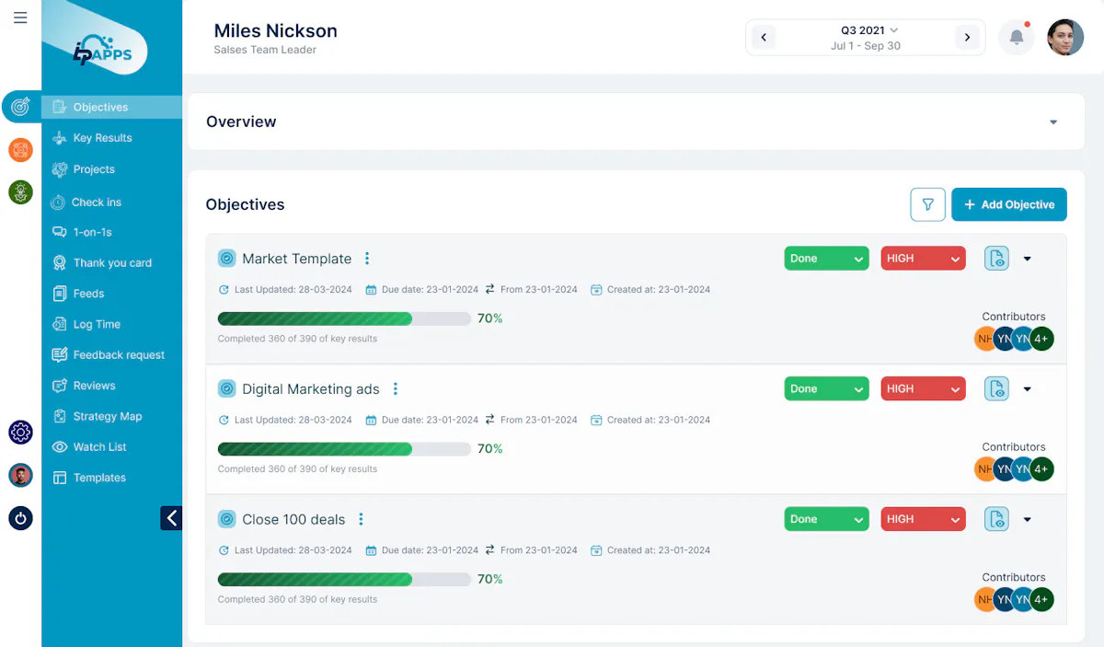Open the settings gear icon in rail
This screenshot has height=647, width=1104.
(20, 432)
